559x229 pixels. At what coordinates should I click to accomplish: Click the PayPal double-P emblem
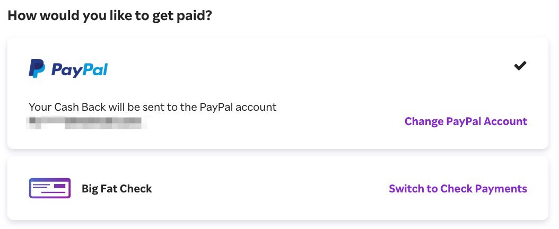37,68
